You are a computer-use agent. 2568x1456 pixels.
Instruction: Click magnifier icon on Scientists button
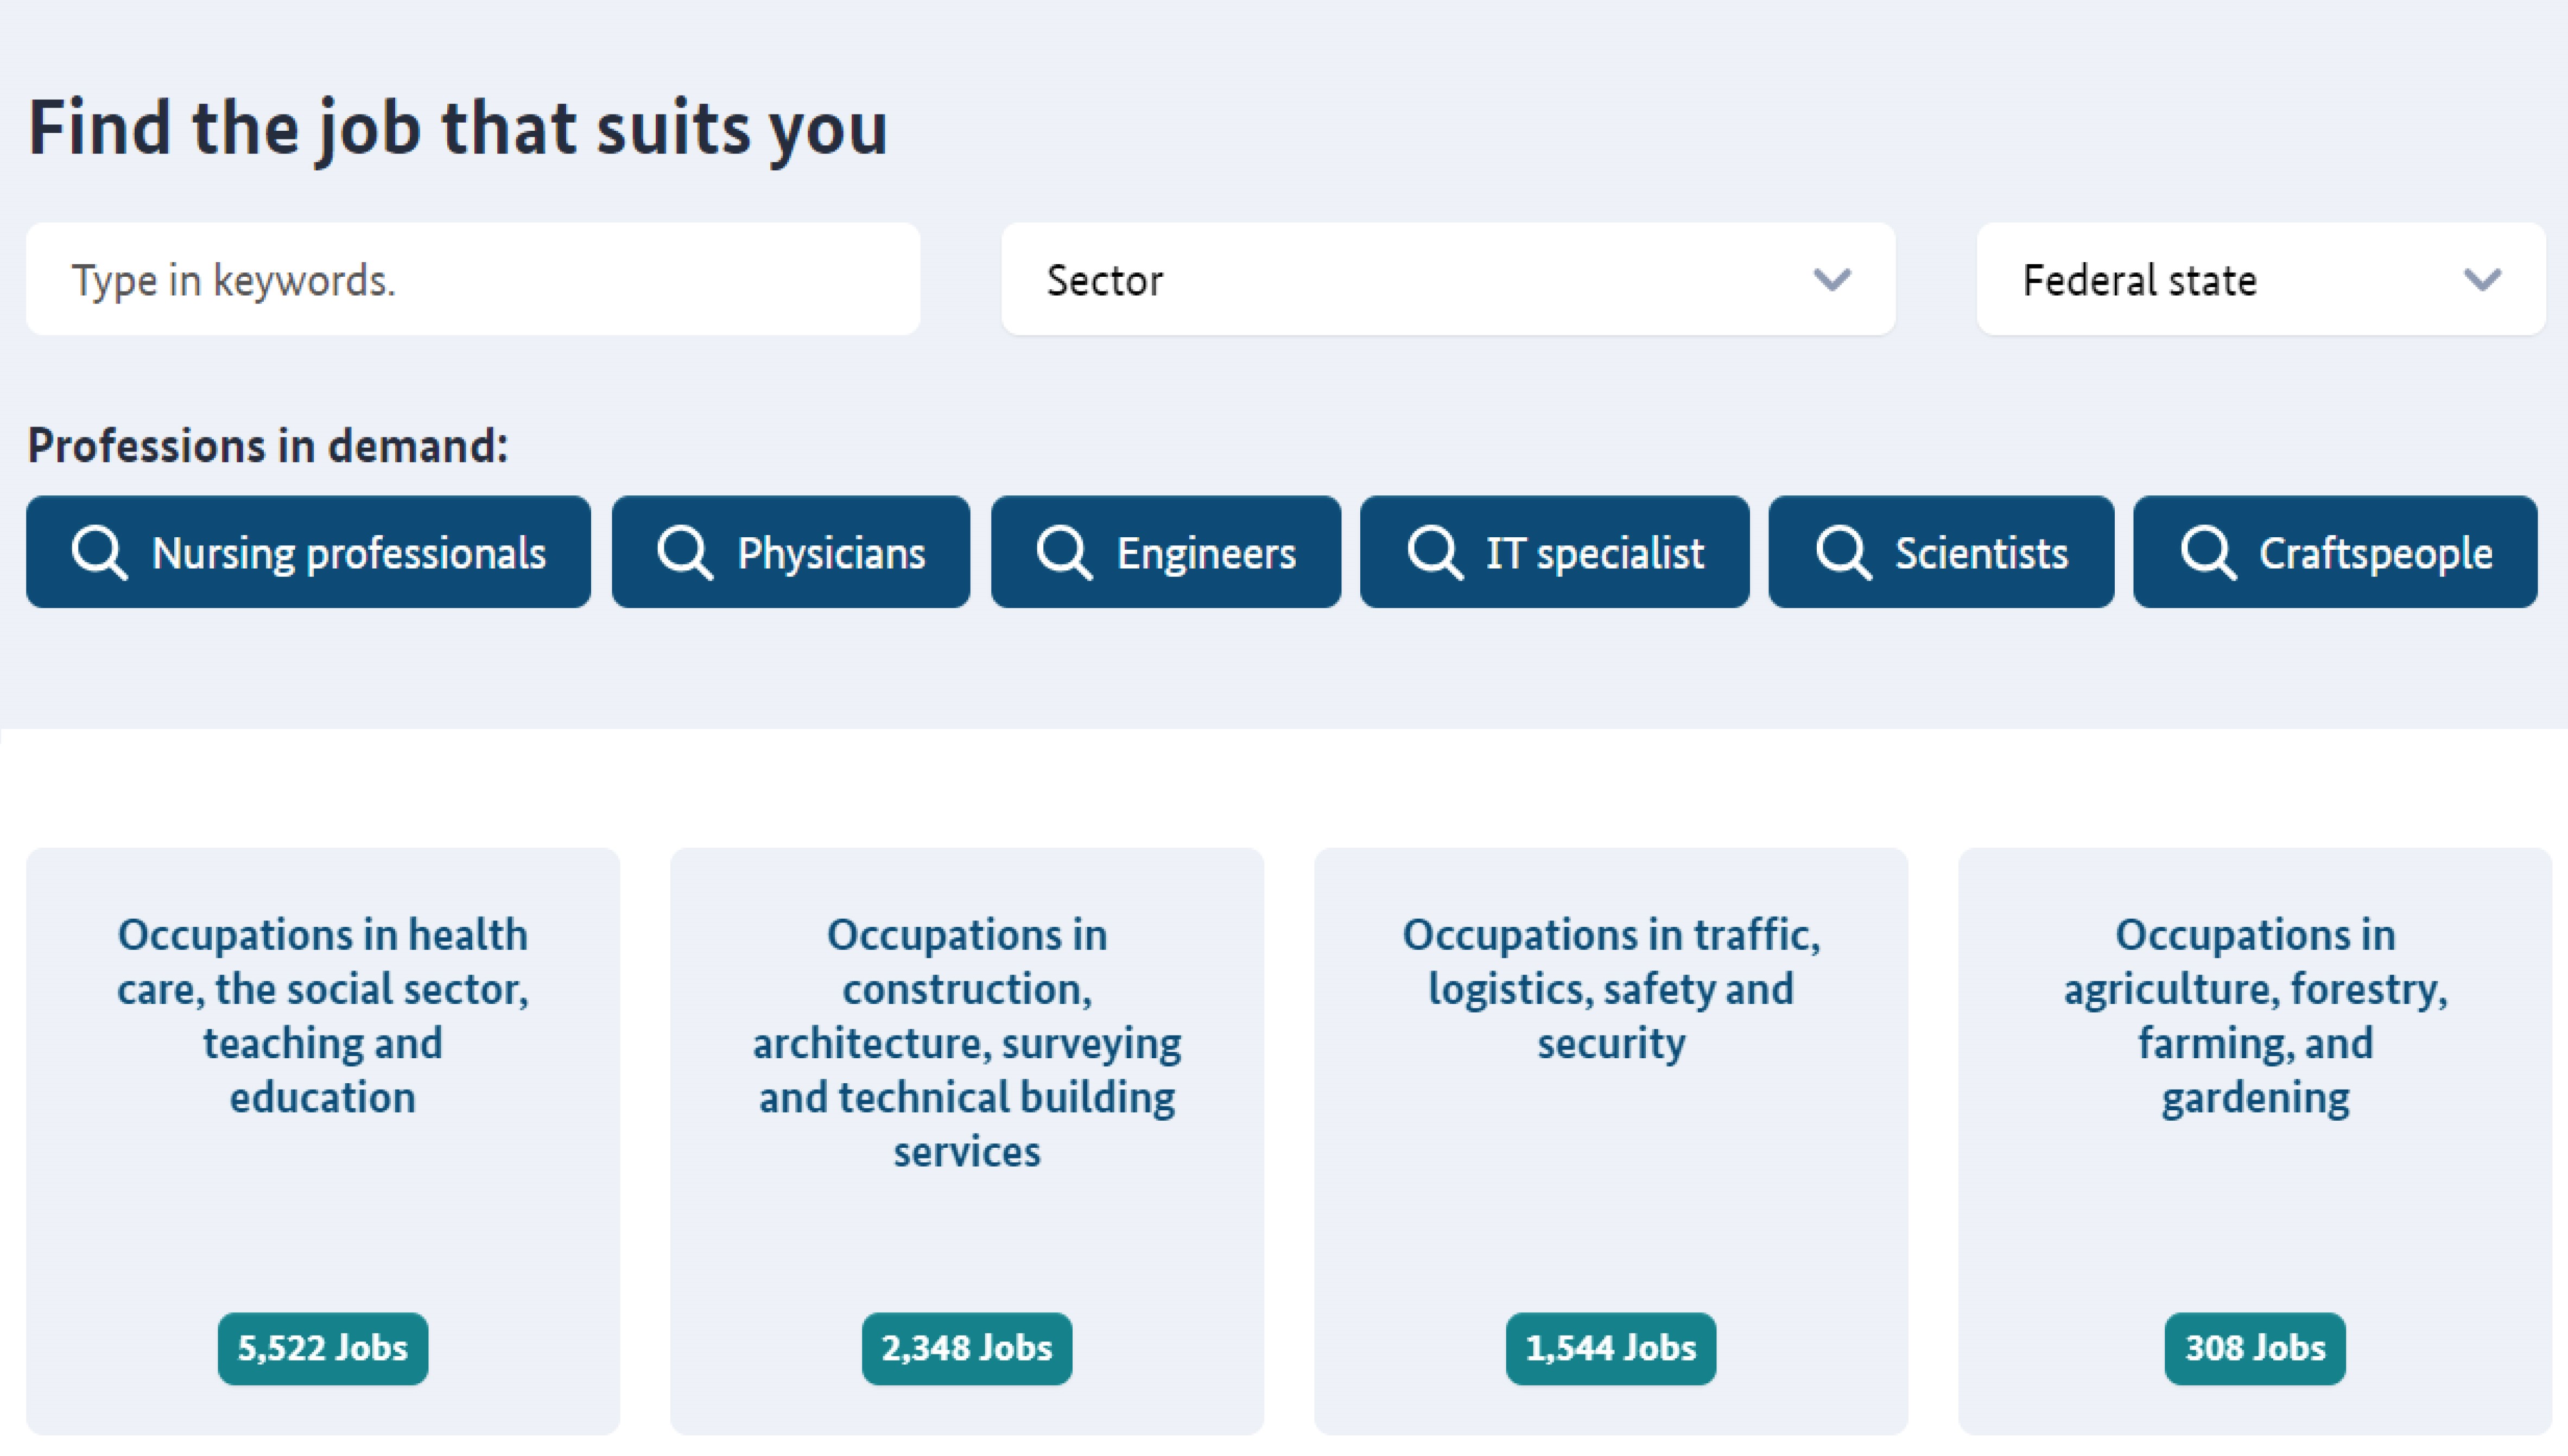tap(1843, 552)
